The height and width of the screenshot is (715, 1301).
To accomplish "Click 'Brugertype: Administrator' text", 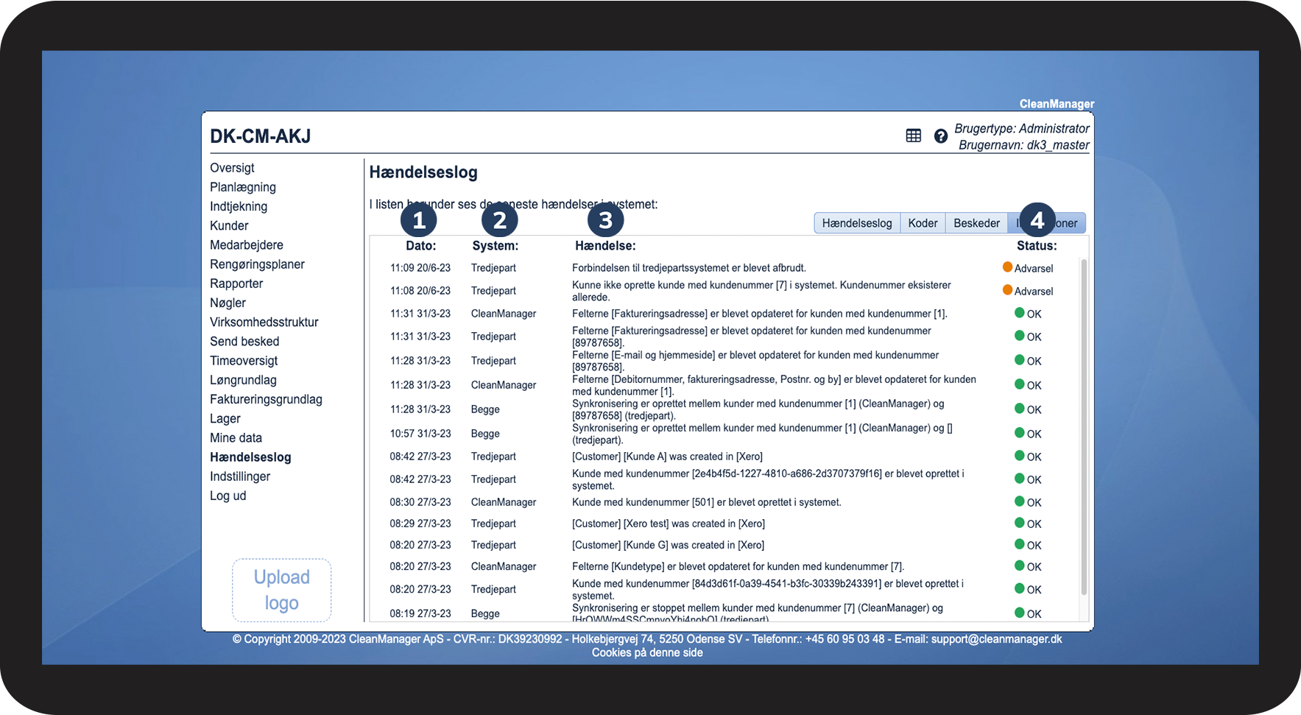I will 1022,128.
